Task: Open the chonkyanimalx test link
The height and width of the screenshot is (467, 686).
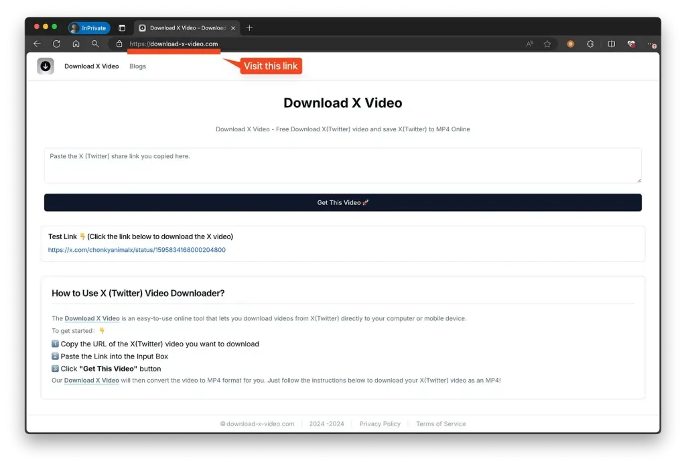Action: (x=137, y=250)
